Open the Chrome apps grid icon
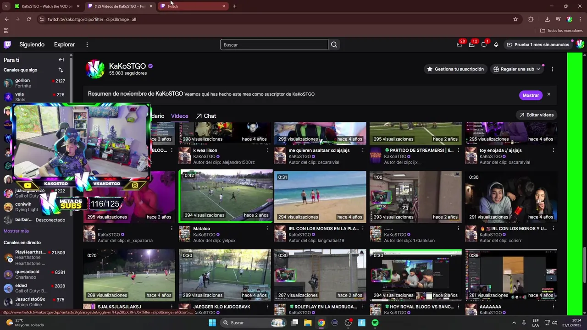Viewport: 587px width, 330px height. [6, 31]
